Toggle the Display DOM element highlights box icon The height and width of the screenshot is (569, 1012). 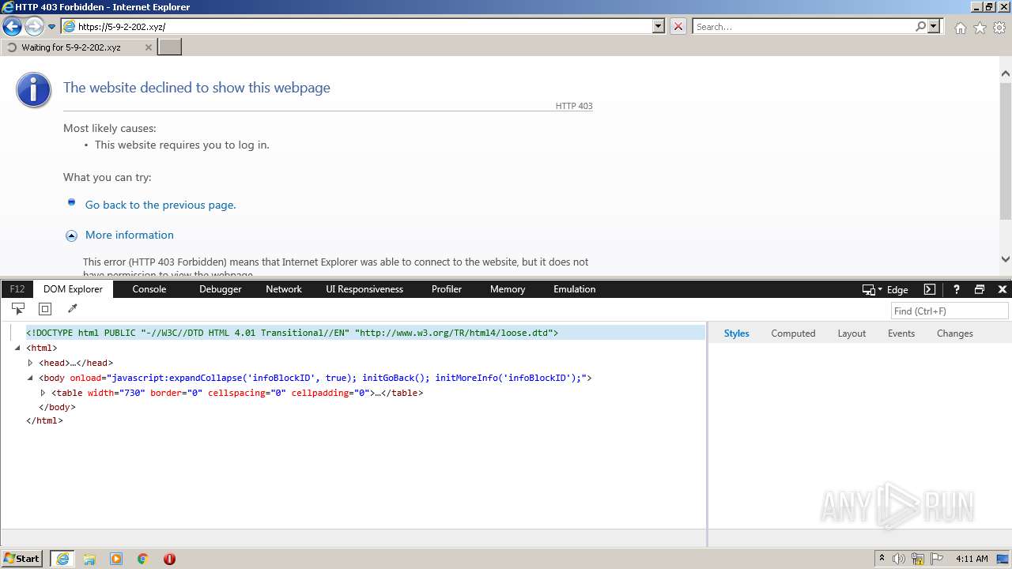point(45,309)
